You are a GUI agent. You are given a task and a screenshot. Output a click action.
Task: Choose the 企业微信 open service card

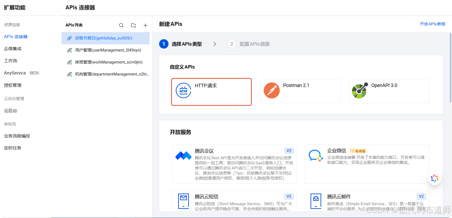(367, 164)
